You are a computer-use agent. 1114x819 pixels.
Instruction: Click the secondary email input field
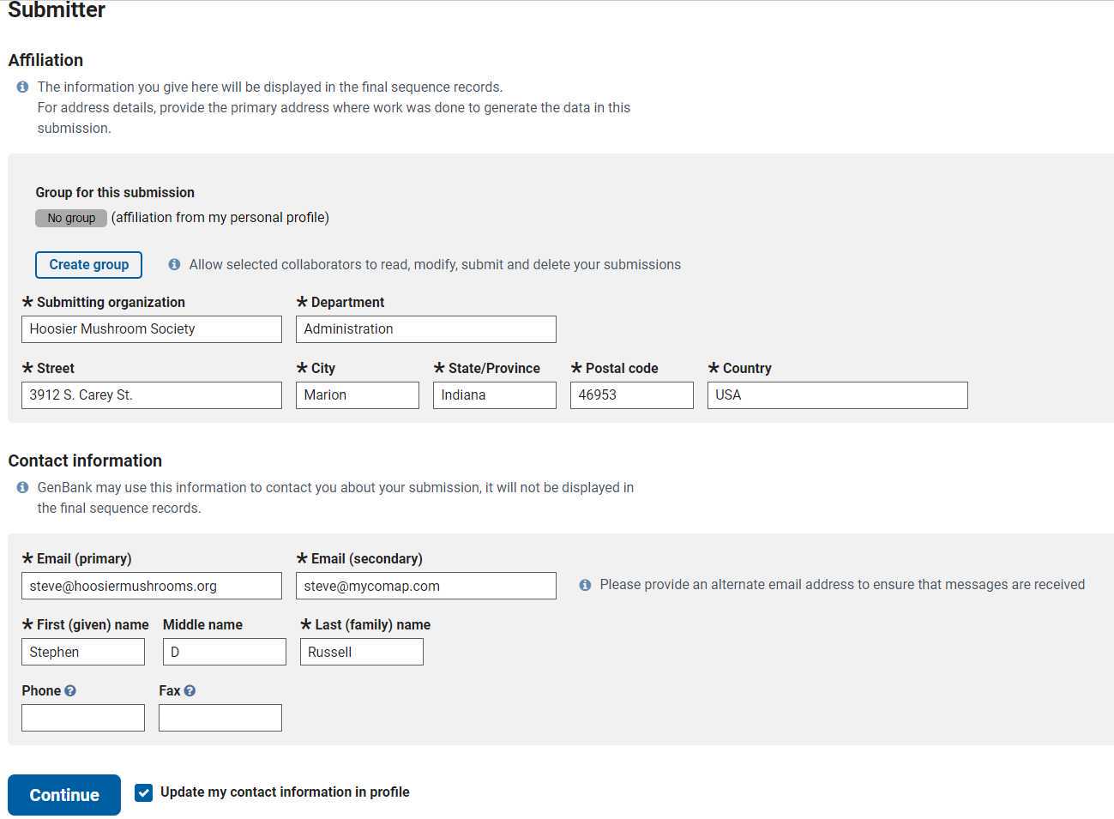[x=426, y=586]
